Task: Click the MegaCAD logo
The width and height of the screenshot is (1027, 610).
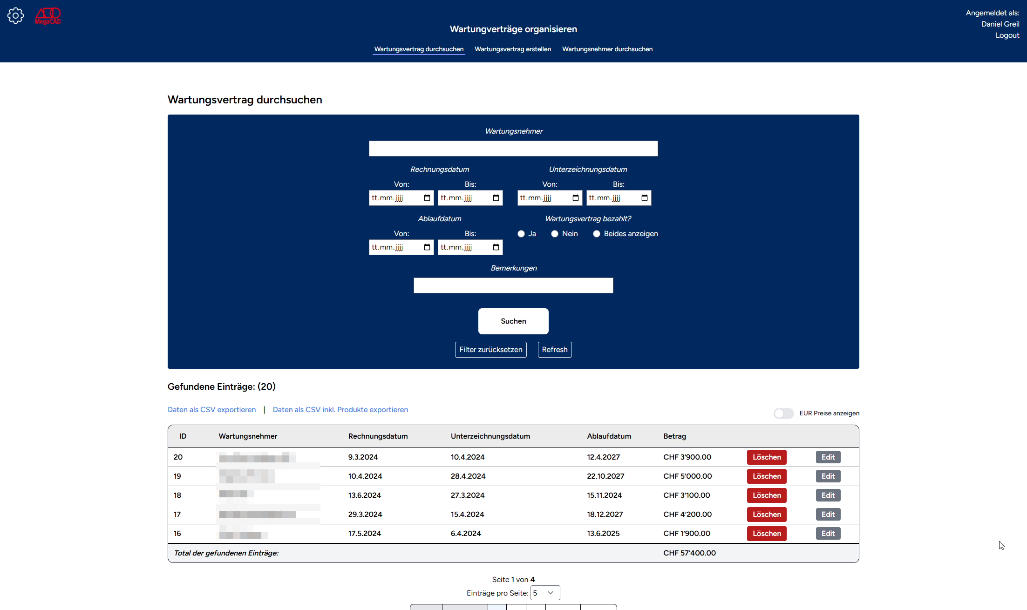Action: coord(48,16)
